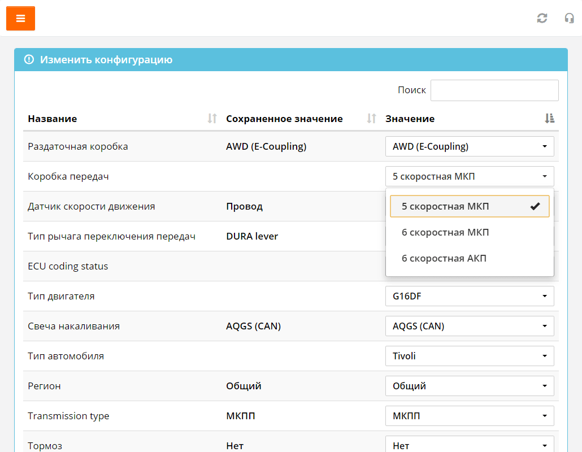The height and width of the screenshot is (452, 582).
Task: Click the info icon beside Изменить конфигурацию
Action: pos(29,60)
